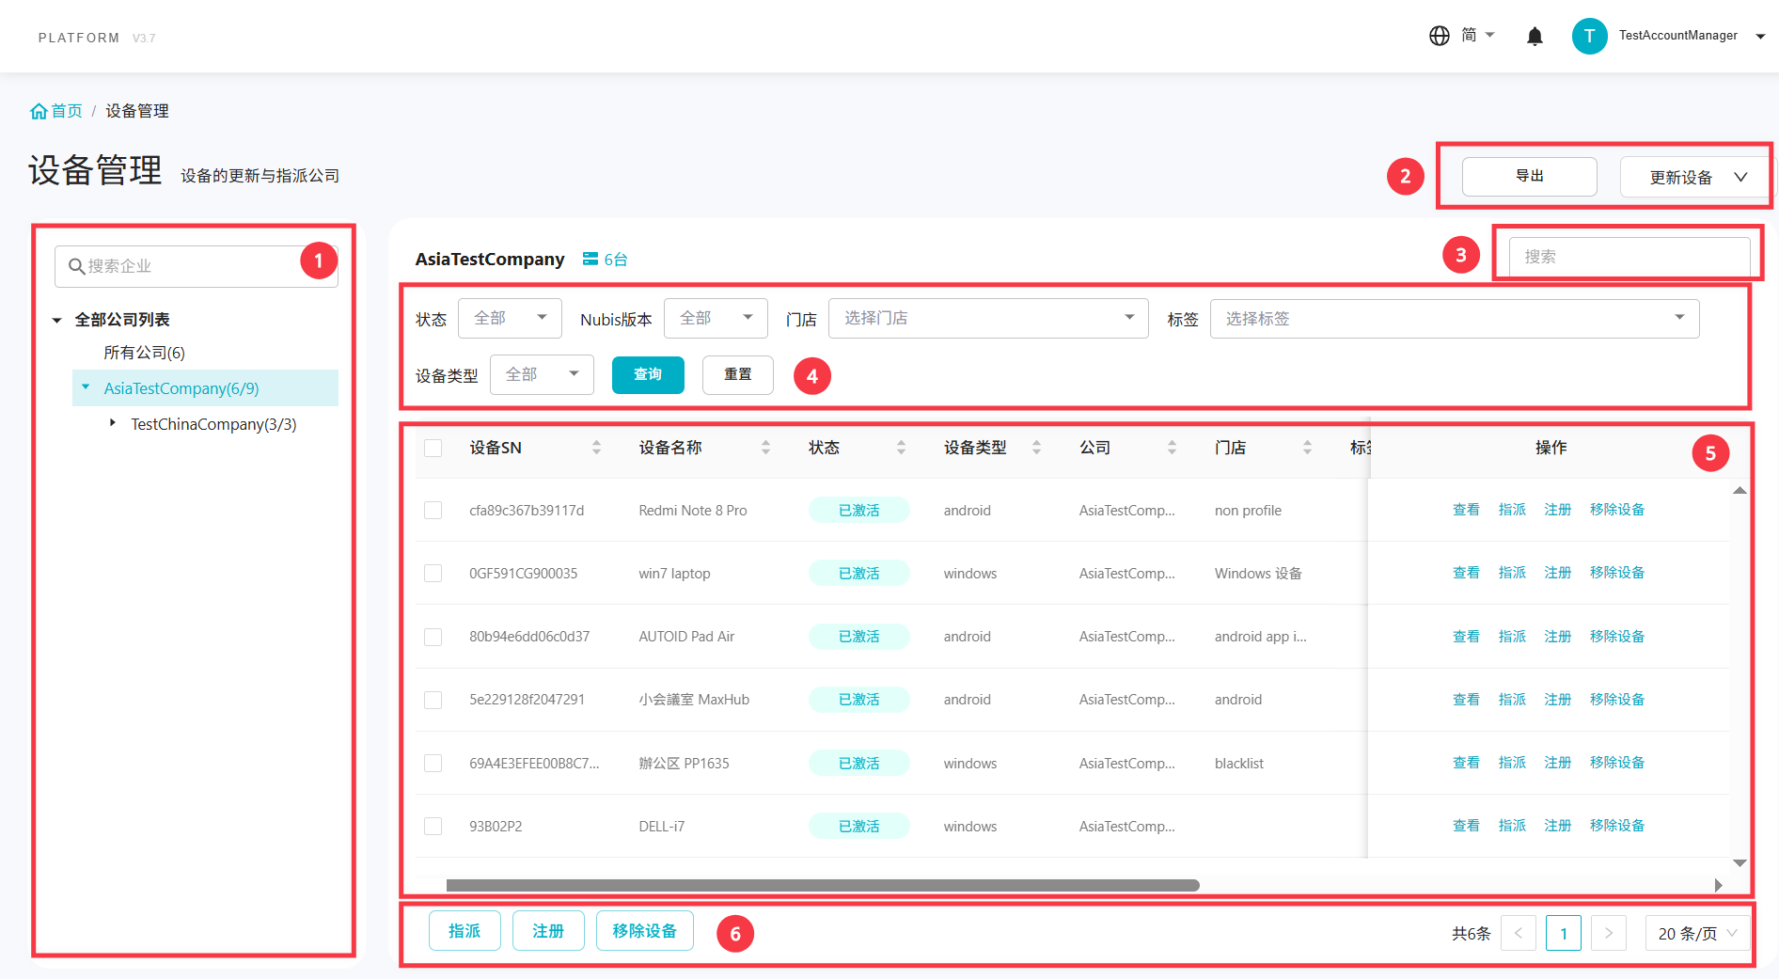This screenshot has height=979, width=1779.
Task: Sort by 公司 column arrows
Action: tap(1172, 448)
